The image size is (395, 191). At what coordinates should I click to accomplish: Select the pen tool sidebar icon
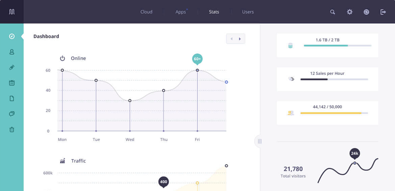click(x=12, y=68)
